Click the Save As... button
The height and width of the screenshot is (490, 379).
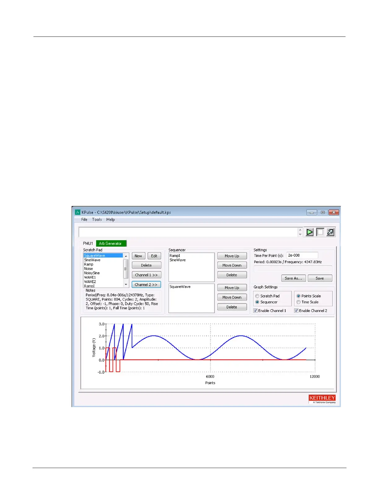294,278
